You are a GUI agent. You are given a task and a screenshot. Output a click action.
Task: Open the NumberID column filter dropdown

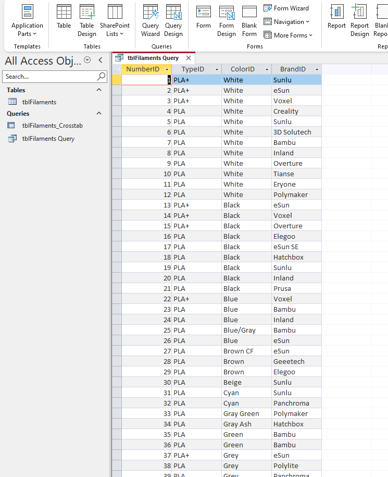(x=167, y=70)
